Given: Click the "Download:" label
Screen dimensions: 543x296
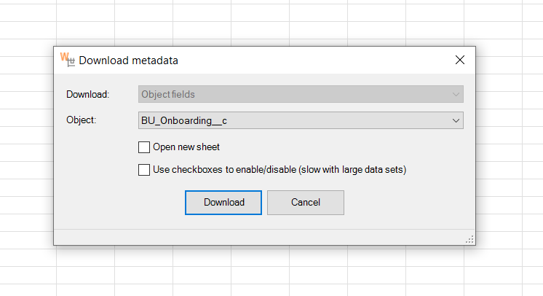Looking at the screenshot, I should (x=87, y=94).
